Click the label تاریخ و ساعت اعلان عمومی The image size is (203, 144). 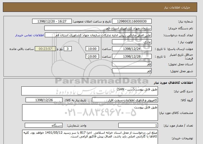(x=92, y=22)
